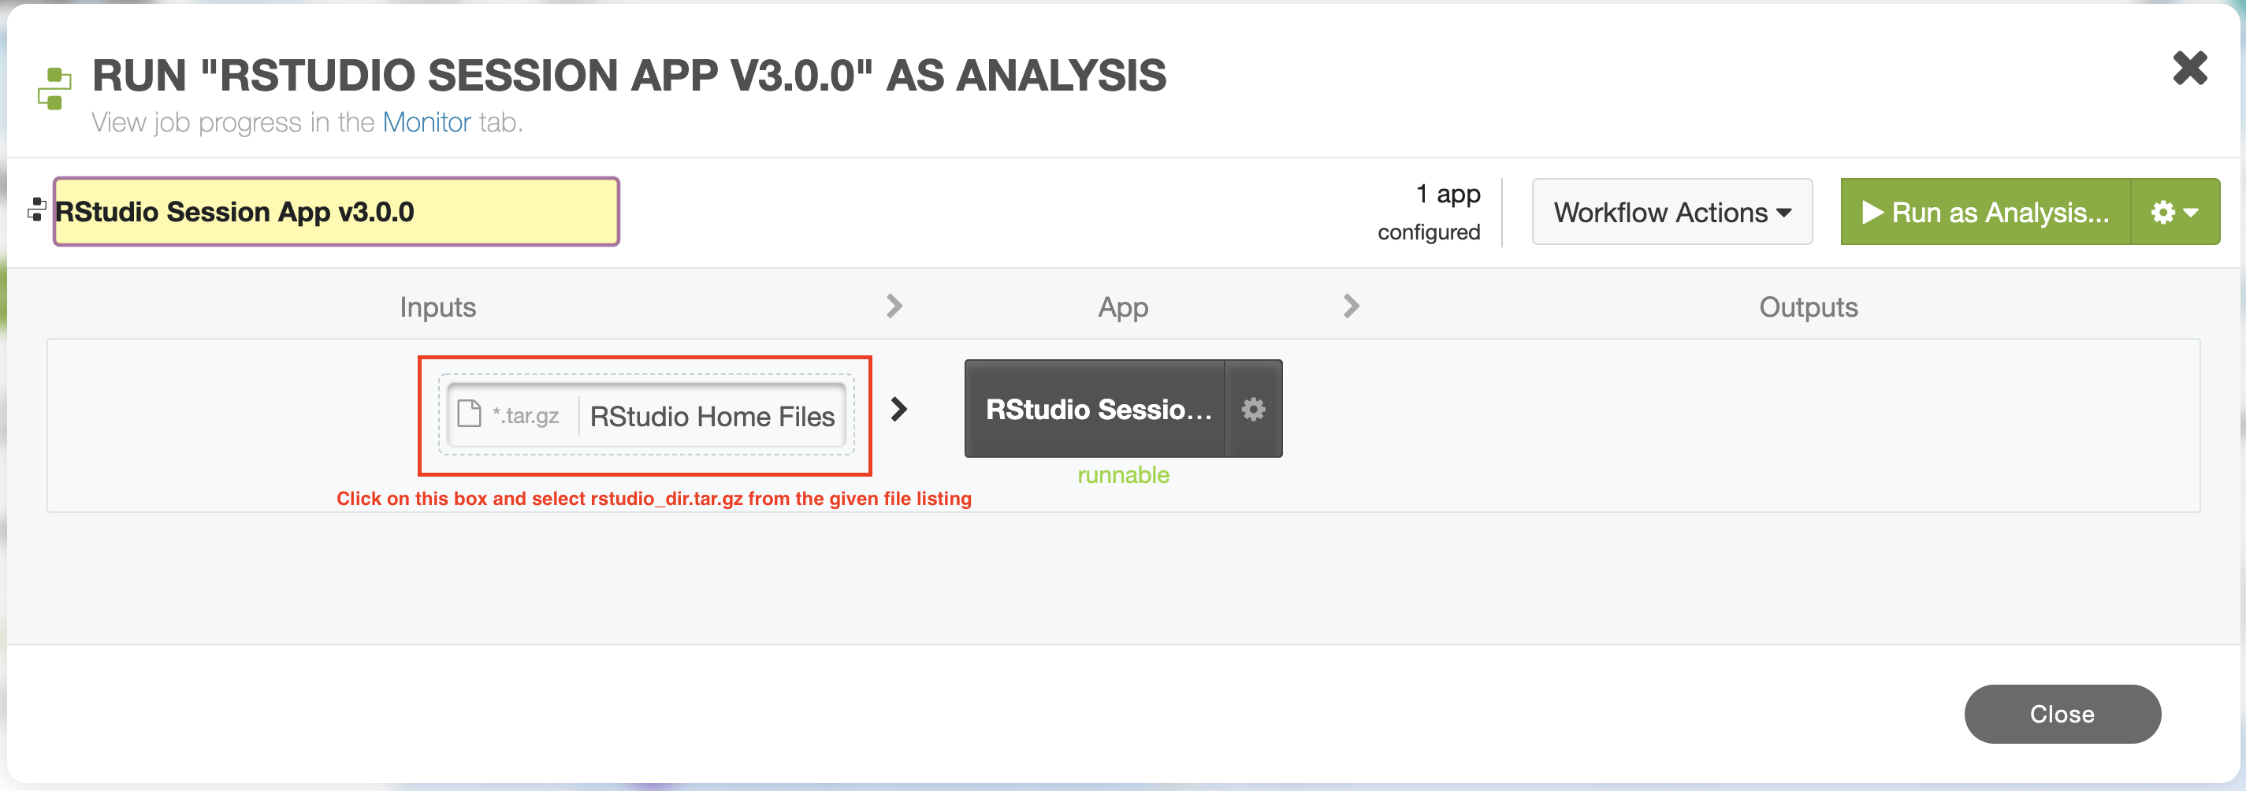Start the job with Run as Analysis

(x=1984, y=212)
